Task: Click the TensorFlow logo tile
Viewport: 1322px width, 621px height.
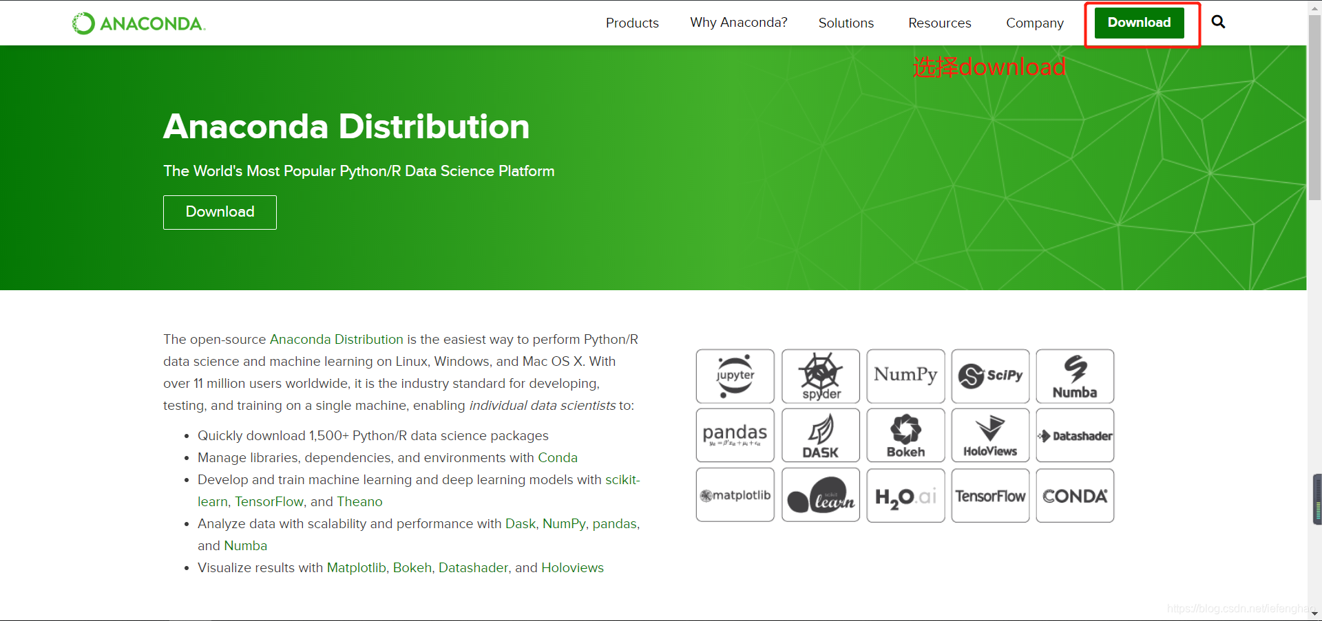Action: pos(990,495)
